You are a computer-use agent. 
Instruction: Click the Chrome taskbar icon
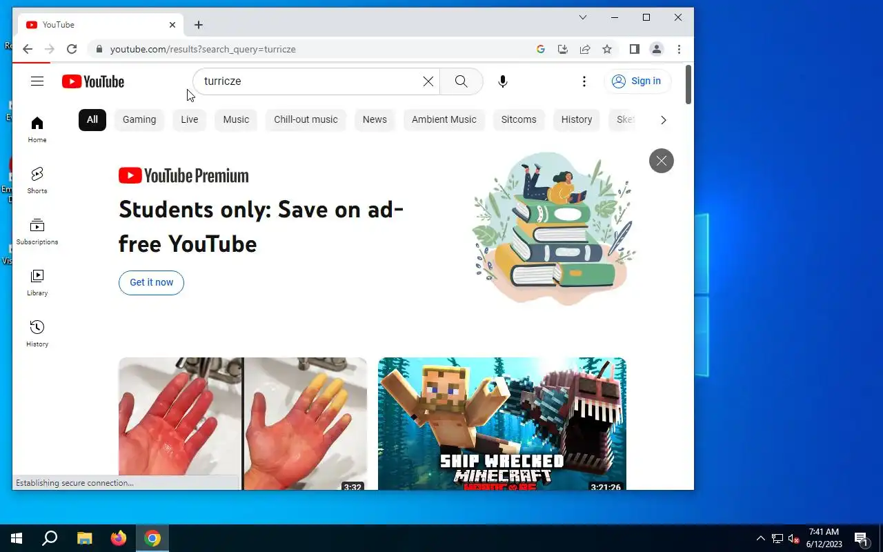(x=152, y=538)
